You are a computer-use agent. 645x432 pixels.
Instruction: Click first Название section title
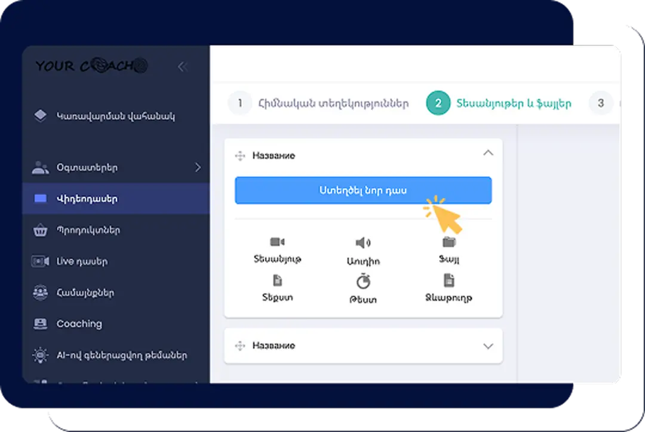click(274, 156)
